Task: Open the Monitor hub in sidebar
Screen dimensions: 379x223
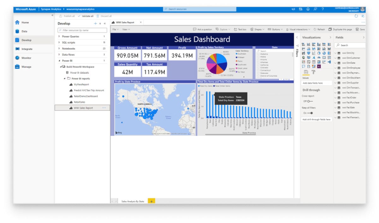Action: [17, 58]
